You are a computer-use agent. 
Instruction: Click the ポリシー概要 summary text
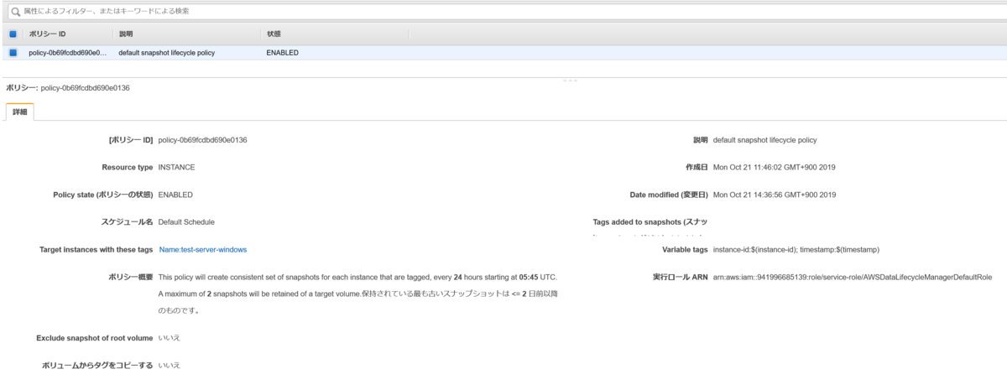click(357, 294)
